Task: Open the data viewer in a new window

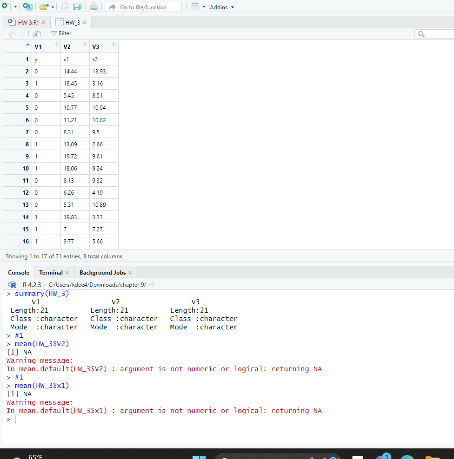Action: coord(37,33)
